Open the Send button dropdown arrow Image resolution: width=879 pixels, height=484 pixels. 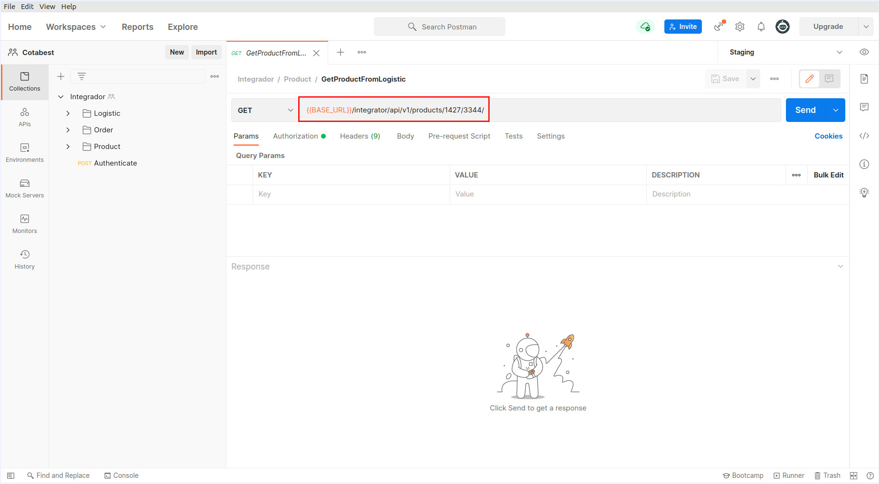(836, 110)
